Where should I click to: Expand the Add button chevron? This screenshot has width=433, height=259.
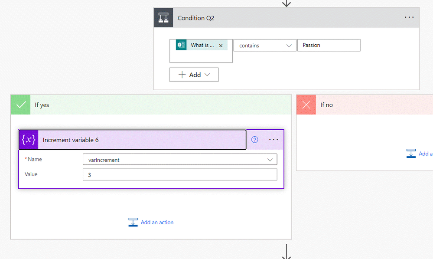[207, 75]
